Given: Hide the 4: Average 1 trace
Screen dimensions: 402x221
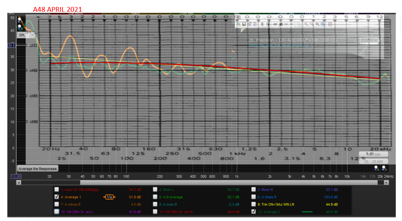Looking at the screenshot, I should pos(56,197).
